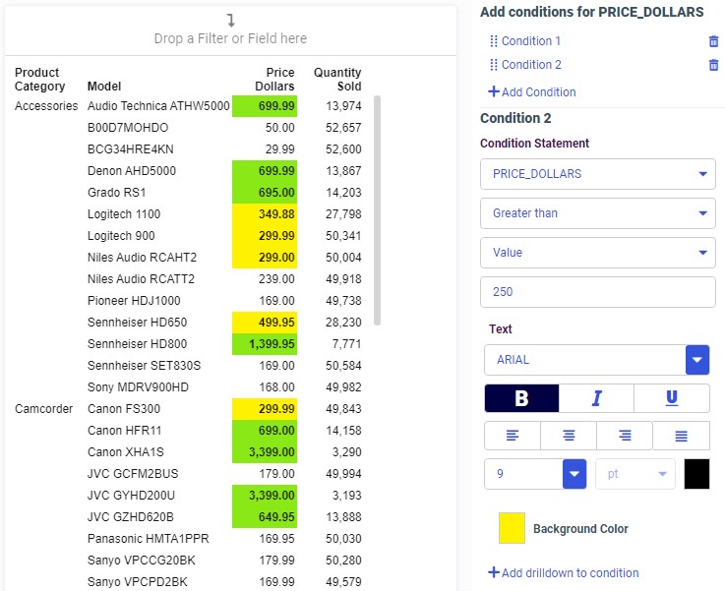725x591 pixels.
Task: Click the value field containing 250
Action: pyautogui.click(x=597, y=292)
